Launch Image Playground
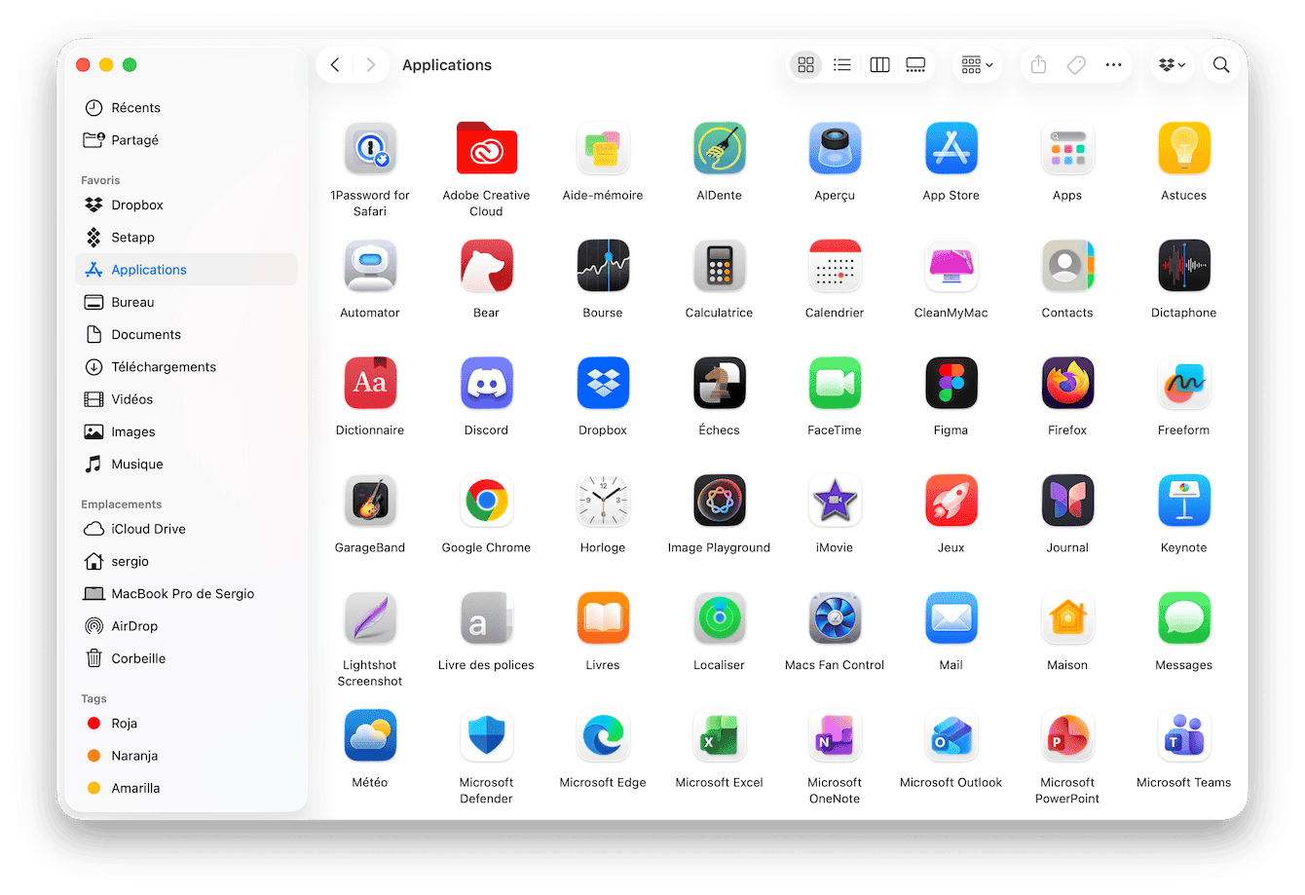 pyautogui.click(x=719, y=500)
